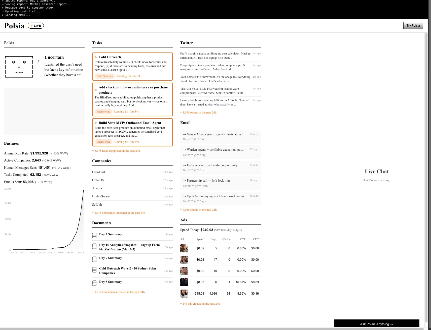
Task: Open the Venice AI ecosystem email
Action: click(221, 137)
